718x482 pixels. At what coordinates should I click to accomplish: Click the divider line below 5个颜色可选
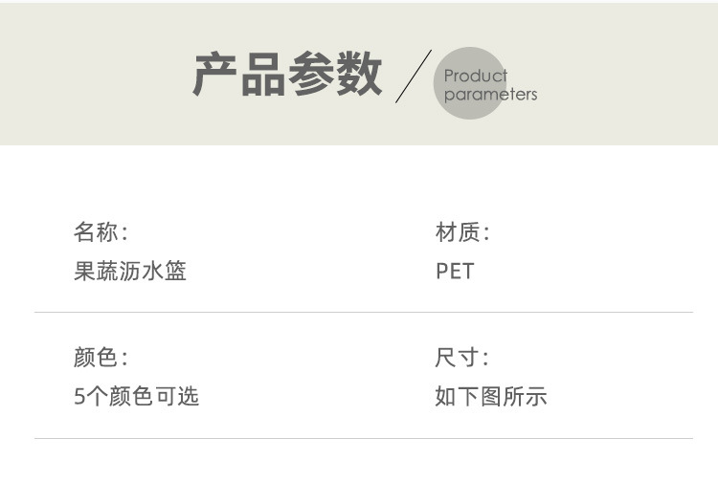tap(364, 439)
